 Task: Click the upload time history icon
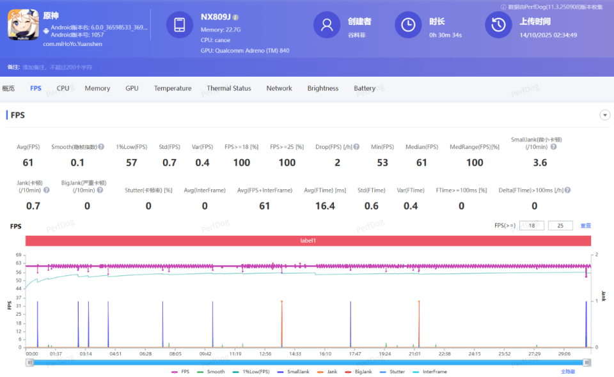(x=497, y=25)
